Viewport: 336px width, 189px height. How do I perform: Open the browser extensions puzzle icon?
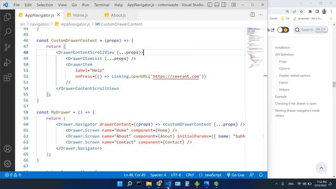(x=310, y=12)
